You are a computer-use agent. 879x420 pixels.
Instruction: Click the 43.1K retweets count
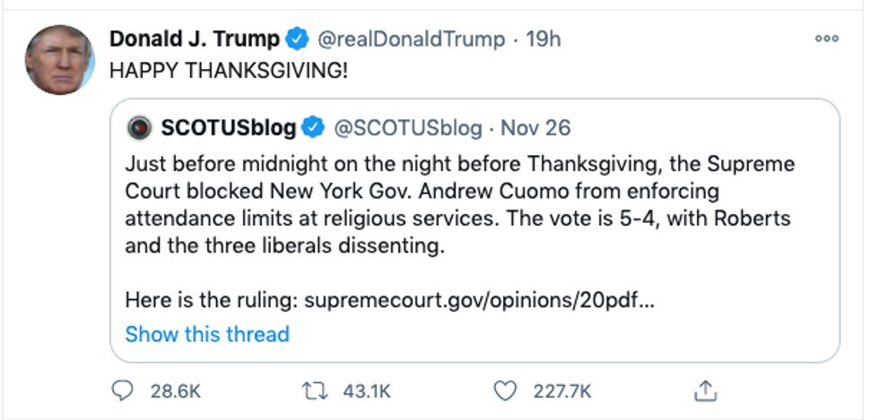368,391
